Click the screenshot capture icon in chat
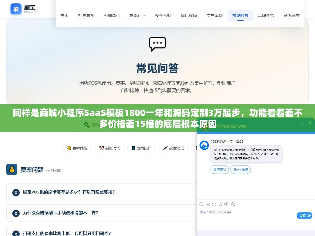Image resolution: width=315 pixels, height=236 pixels. click(214, 204)
